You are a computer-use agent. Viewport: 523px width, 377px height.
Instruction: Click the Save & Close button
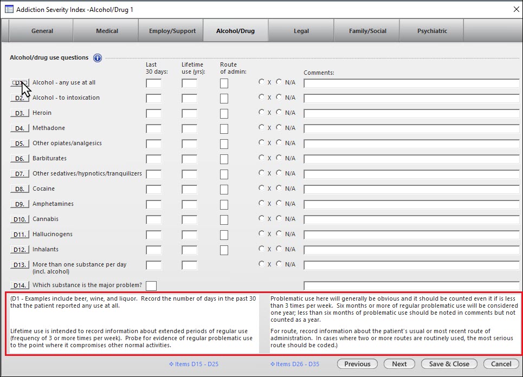pos(449,364)
